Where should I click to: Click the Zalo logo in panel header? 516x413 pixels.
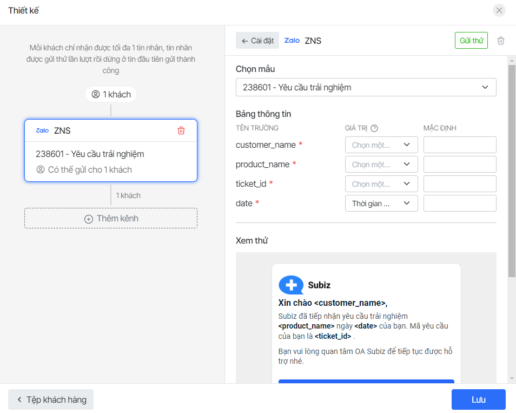tap(292, 41)
